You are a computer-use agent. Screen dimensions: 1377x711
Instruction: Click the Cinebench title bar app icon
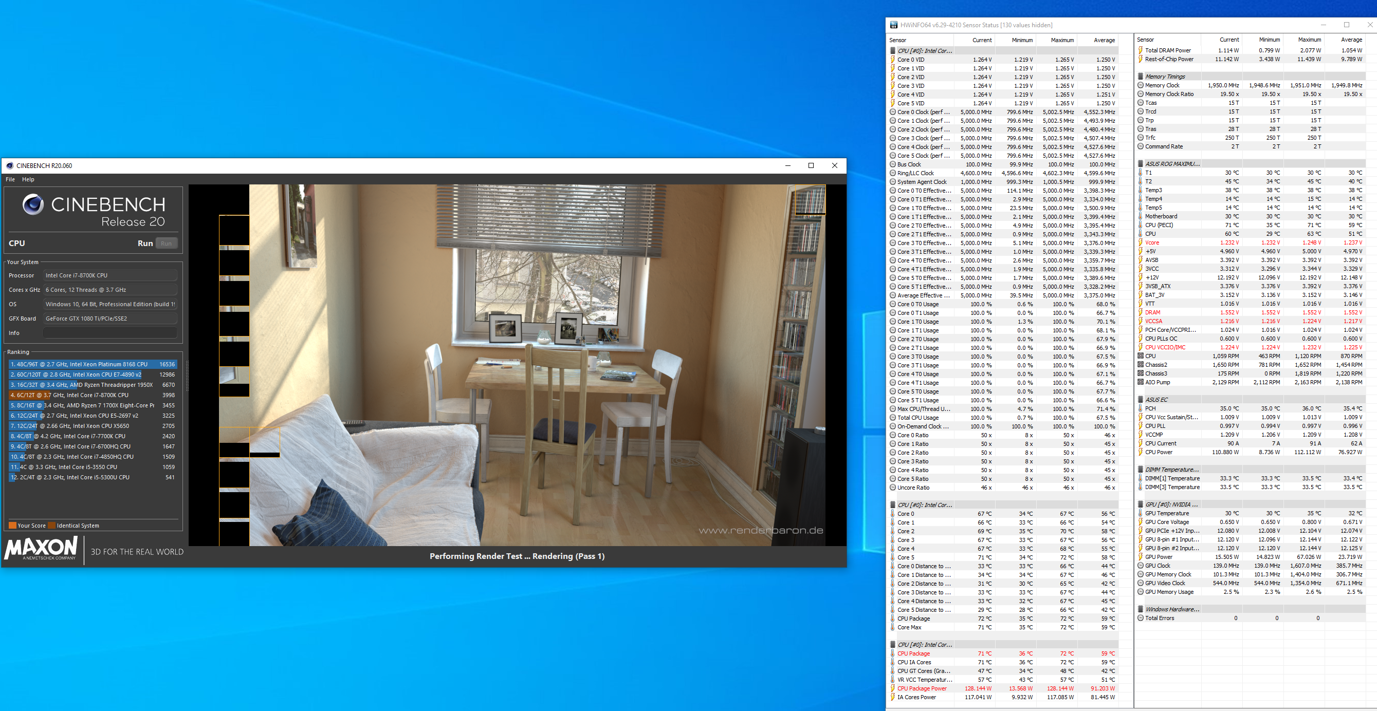(x=10, y=165)
